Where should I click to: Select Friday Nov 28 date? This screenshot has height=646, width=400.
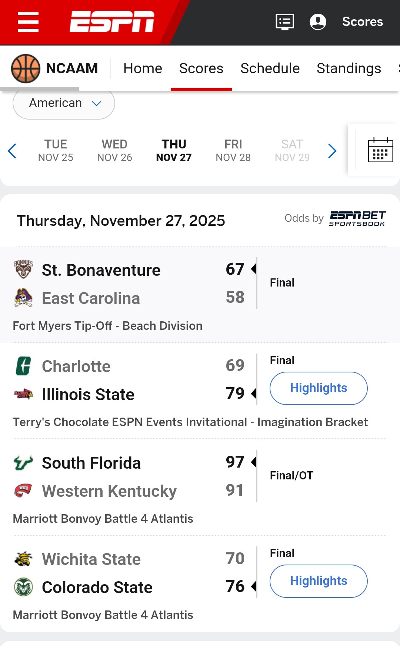click(233, 150)
